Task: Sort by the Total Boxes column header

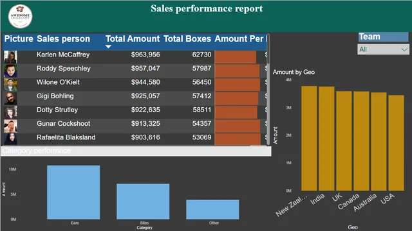Action: [x=187, y=38]
